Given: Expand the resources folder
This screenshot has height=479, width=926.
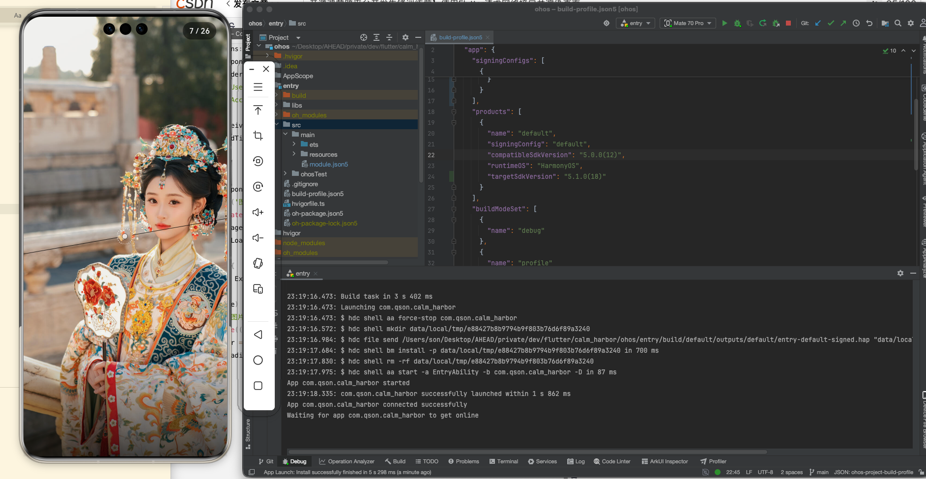Looking at the screenshot, I should (294, 154).
